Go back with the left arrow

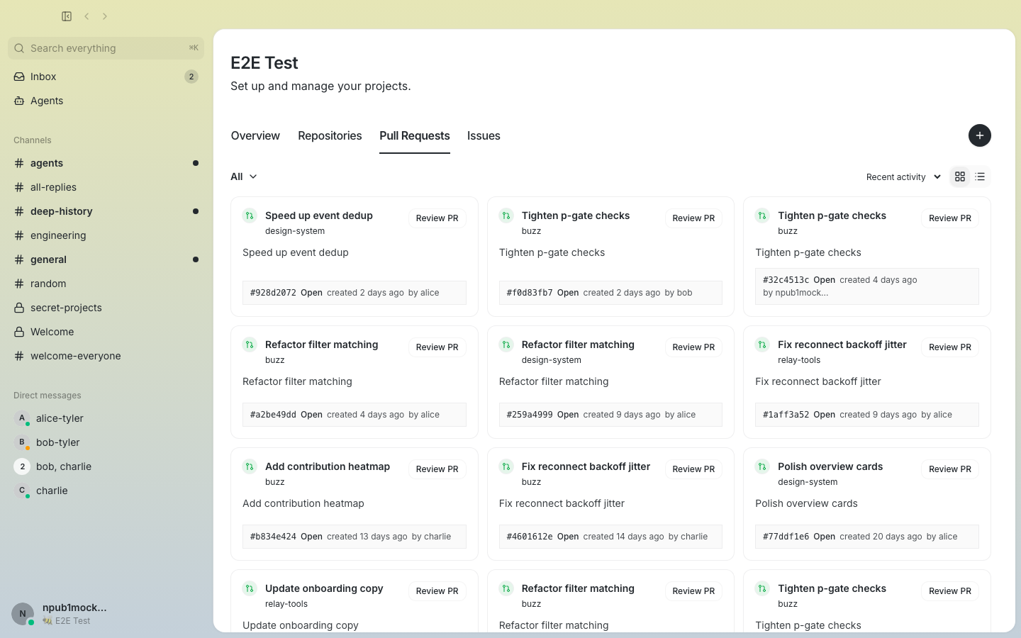pos(87,16)
